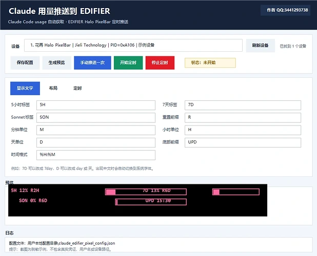Click the 生成预览 generate preview button

pyautogui.click(x=56, y=63)
